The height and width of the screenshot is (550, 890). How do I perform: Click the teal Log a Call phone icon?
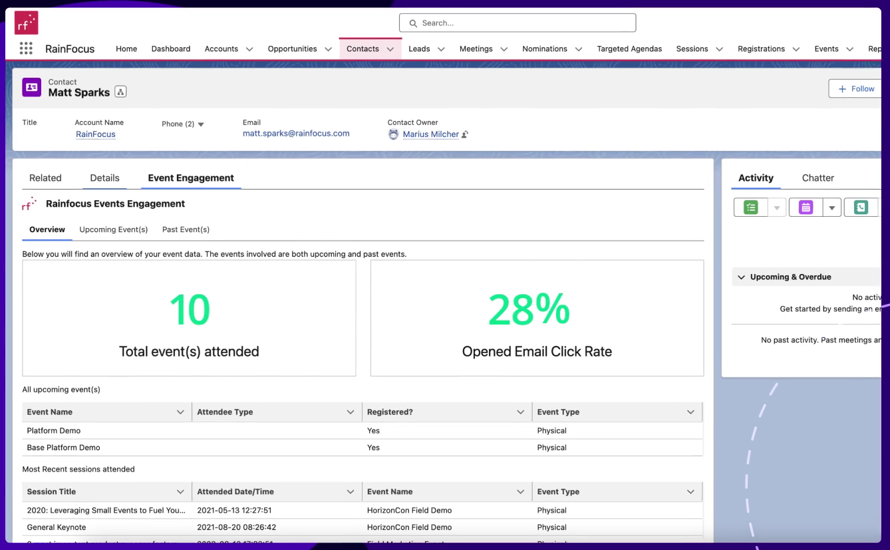(x=861, y=207)
